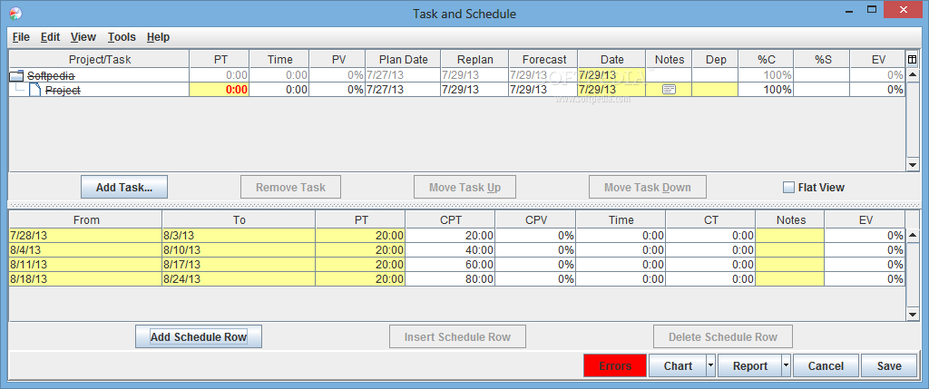929x389 pixels.
Task: Open the Chart button dropdown arrow
Action: click(x=711, y=366)
